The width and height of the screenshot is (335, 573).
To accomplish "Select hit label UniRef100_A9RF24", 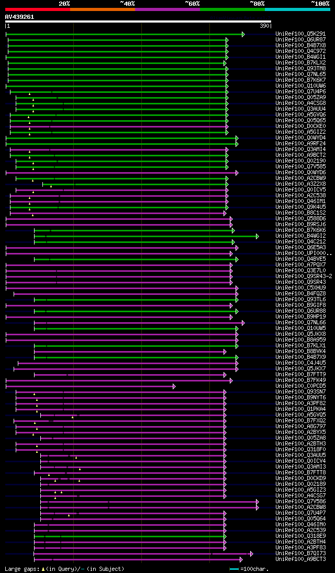I will [301, 143].
